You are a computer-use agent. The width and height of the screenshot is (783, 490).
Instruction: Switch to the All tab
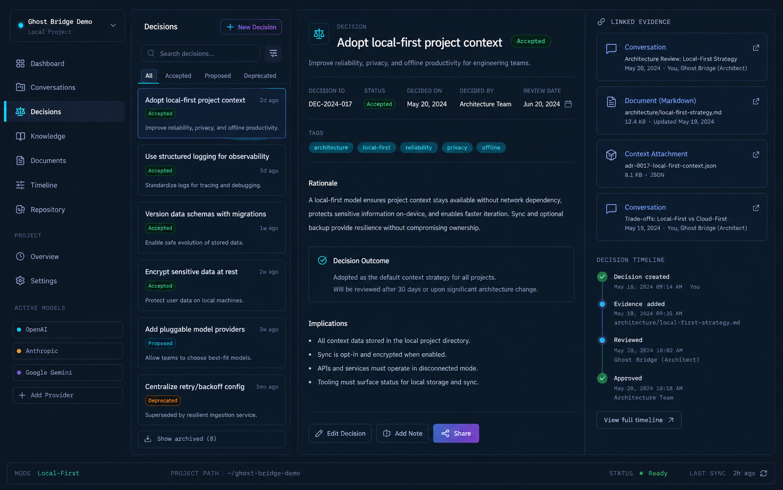pyautogui.click(x=149, y=76)
